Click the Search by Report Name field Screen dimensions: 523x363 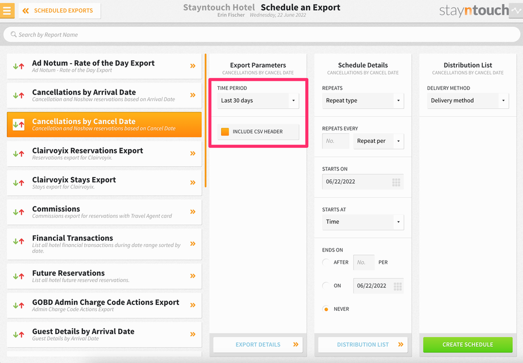tap(261, 35)
